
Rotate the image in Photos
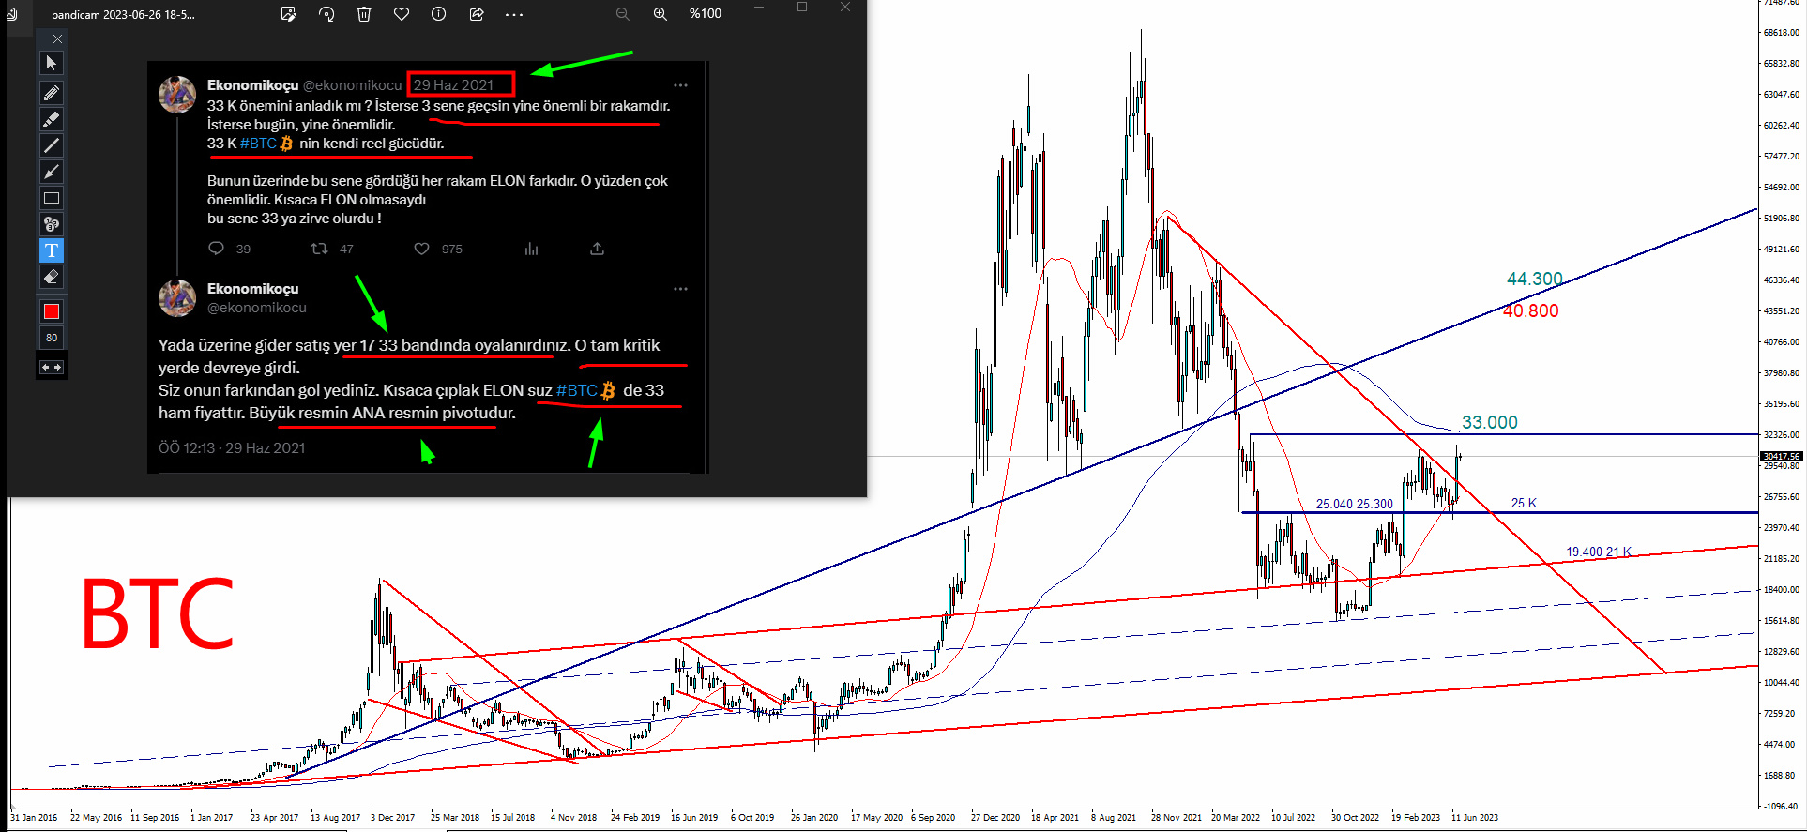tap(326, 14)
